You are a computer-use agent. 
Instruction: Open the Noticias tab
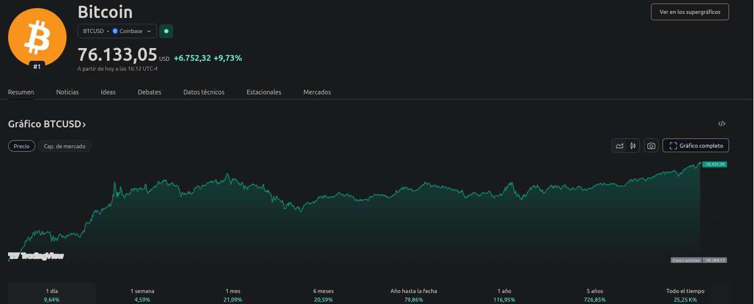click(67, 92)
